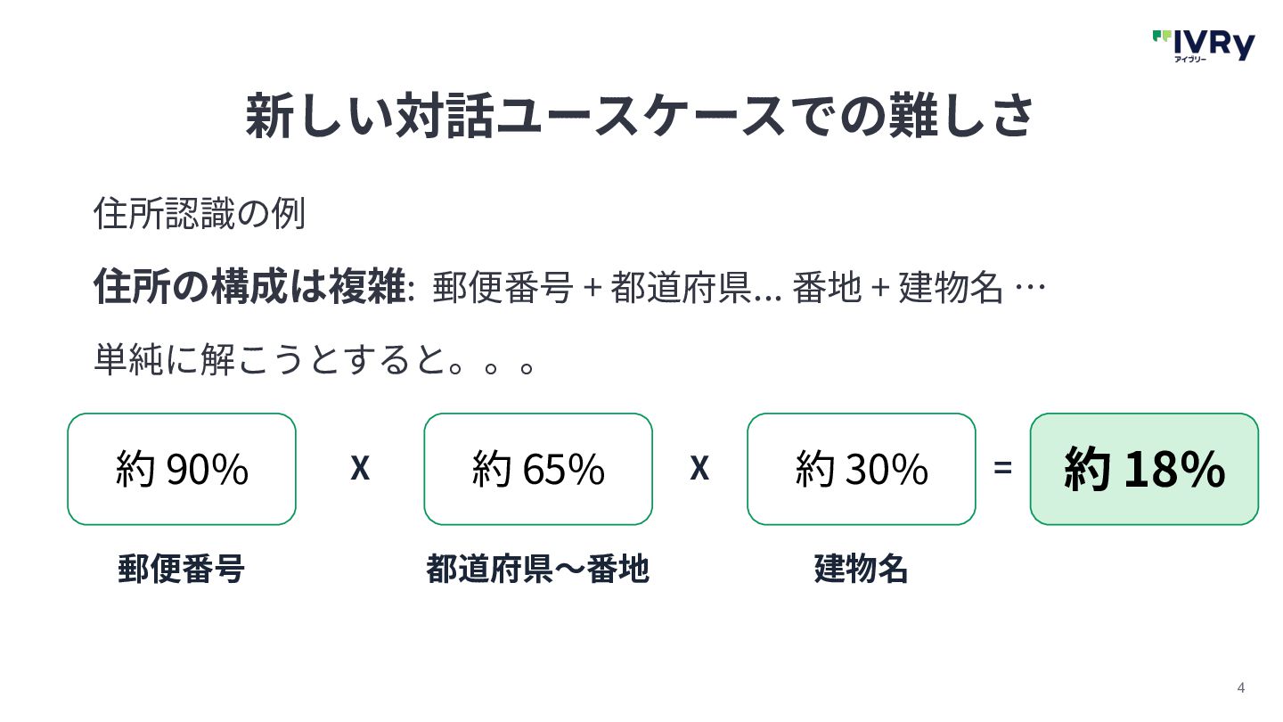Screen dimensions: 1283x722
Task: Click the slide page number 4
Action: click(1241, 687)
